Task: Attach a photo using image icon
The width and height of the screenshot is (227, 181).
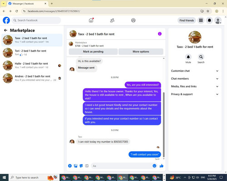Action: click(75, 166)
